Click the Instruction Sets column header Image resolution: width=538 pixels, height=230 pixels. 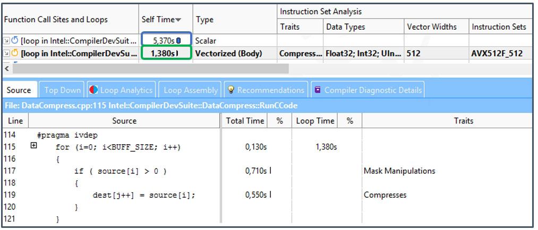point(500,26)
